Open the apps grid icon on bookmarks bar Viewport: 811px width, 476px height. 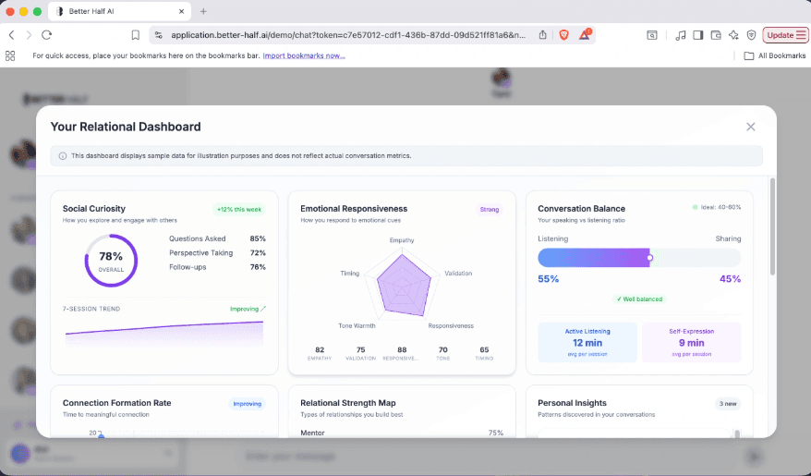pyautogui.click(x=10, y=55)
